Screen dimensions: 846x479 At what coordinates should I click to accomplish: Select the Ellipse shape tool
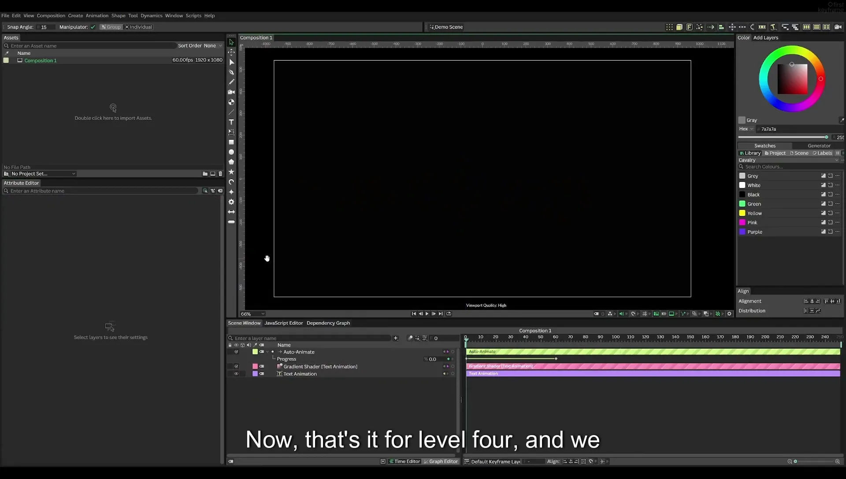[231, 152]
